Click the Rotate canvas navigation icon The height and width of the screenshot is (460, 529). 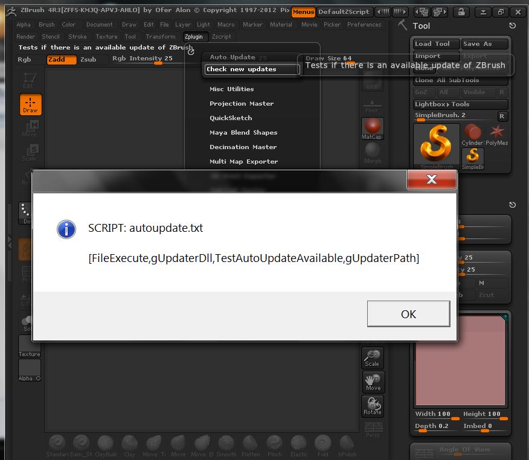click(373, 406)
